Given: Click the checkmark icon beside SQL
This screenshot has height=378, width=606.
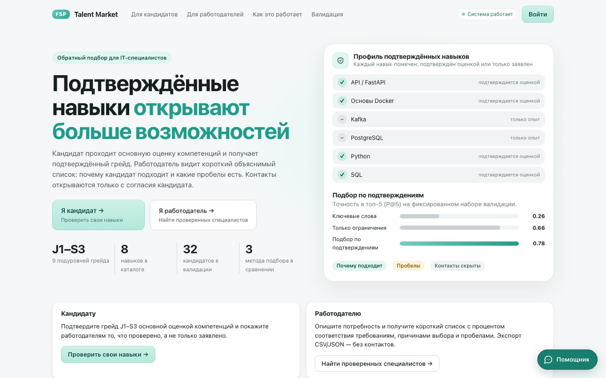Looking at the screenshot, I should point(342,175).
